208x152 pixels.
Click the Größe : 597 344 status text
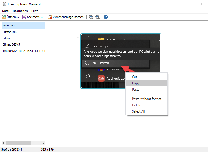[12, 150]
